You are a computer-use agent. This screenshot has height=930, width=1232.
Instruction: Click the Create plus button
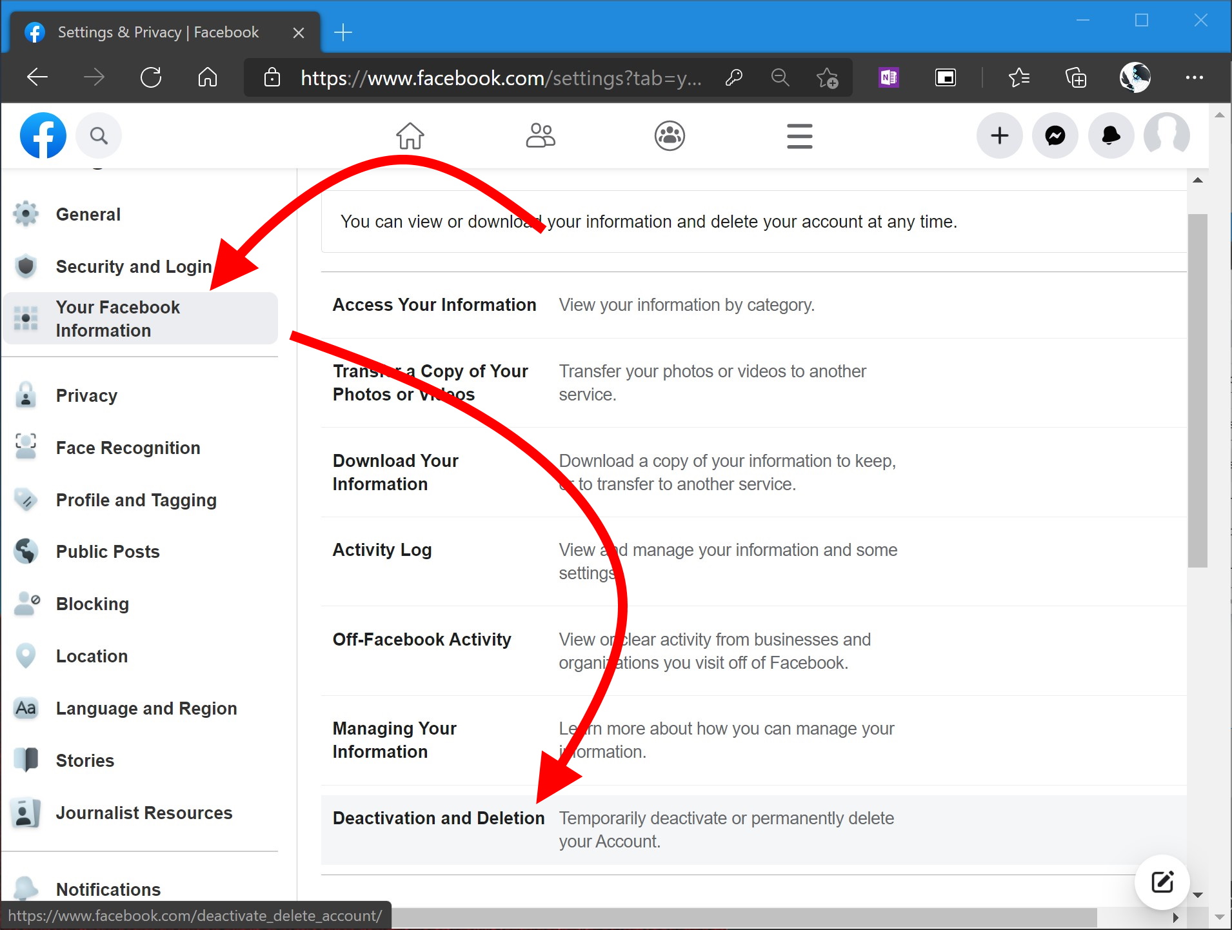[999, 135]
